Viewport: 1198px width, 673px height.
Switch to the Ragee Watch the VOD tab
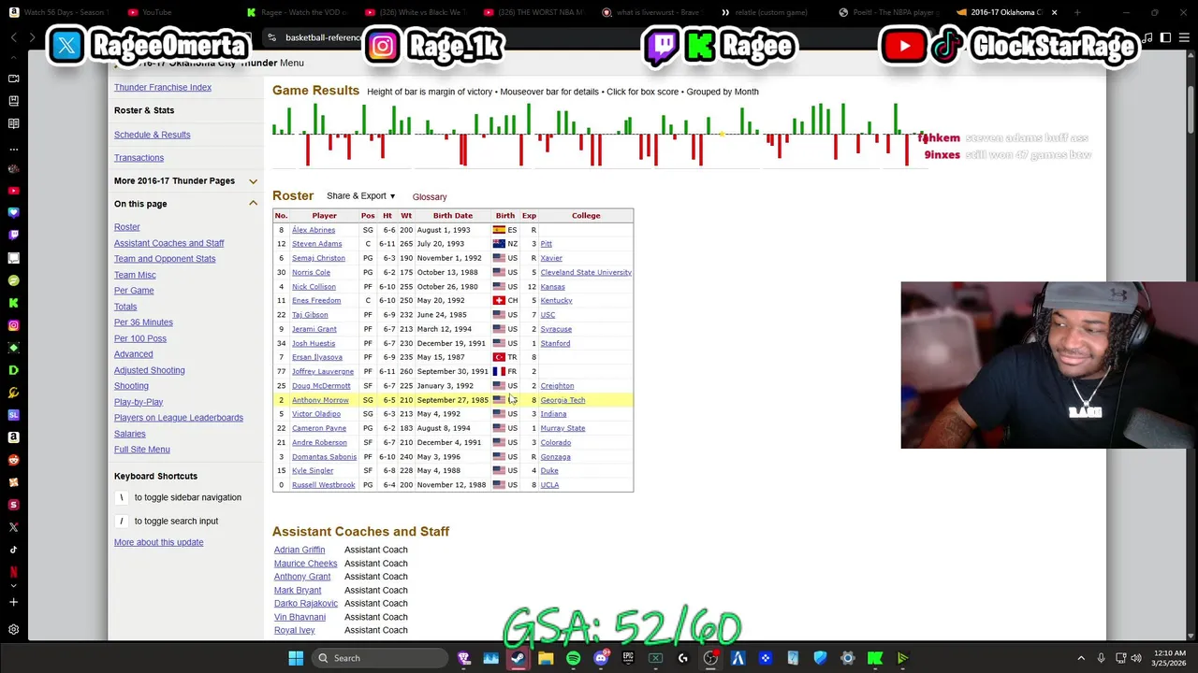pyautogui.click(x=298, y=12)
